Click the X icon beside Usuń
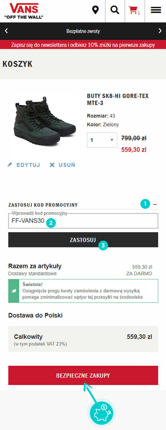This screenshot has height=430, width=166. click(x=52, y=165)
